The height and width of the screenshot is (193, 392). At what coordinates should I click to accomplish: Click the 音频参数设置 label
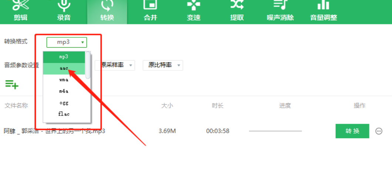(x=21, y=66)
